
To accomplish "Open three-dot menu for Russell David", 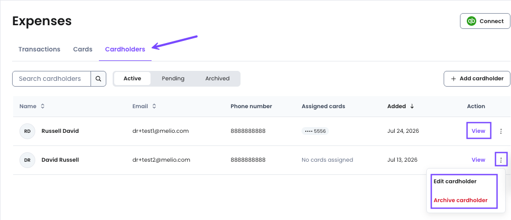I will point(501,131).
